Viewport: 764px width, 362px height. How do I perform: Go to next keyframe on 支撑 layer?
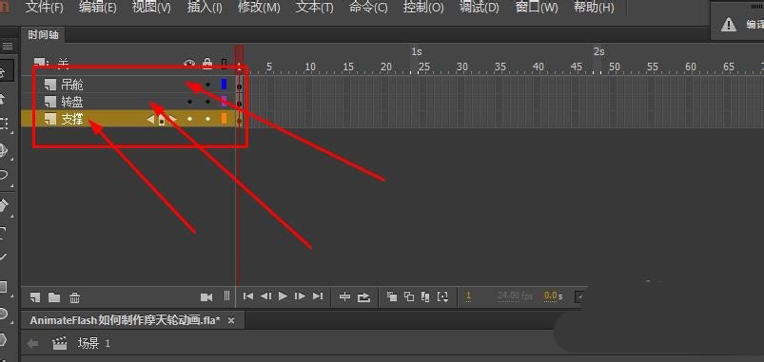172,119
